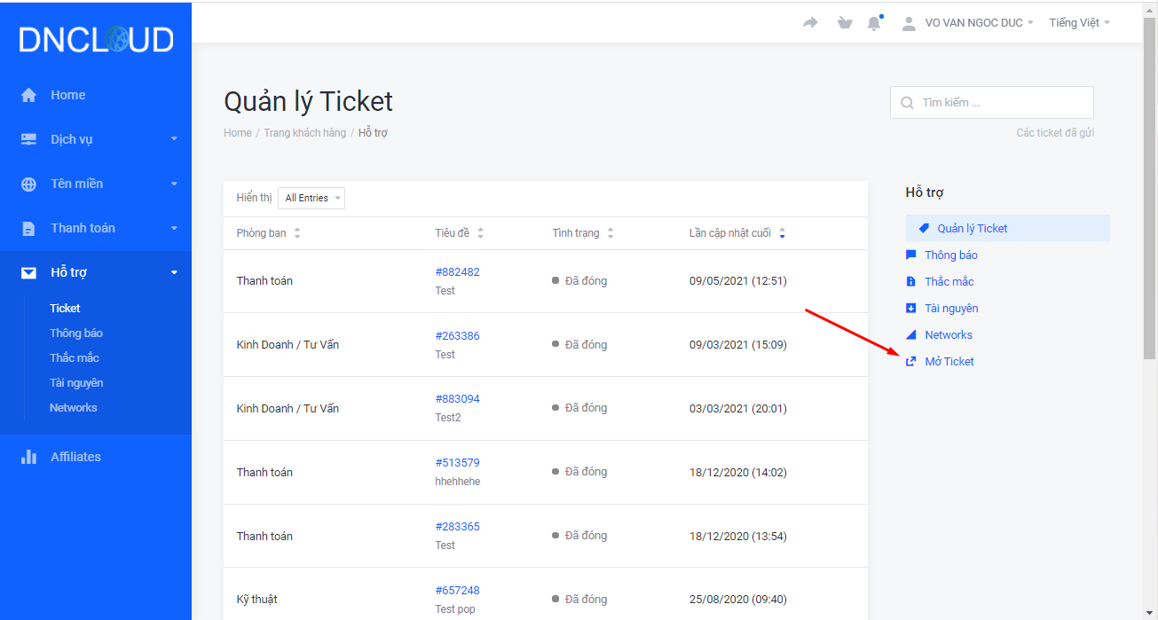Click the globe icon beside Tên miền

(x=29, y=184)
